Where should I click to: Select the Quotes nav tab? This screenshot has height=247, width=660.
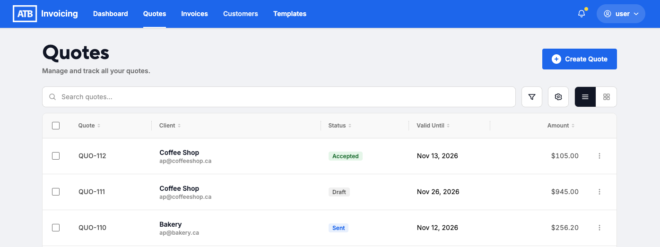pyautogui.click(x=155, y=14)
